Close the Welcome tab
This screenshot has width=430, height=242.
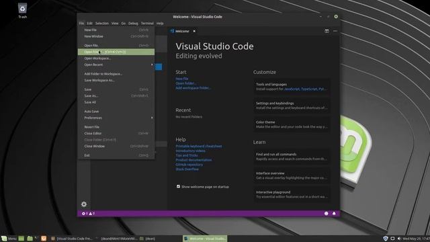(x=194, y=31)
